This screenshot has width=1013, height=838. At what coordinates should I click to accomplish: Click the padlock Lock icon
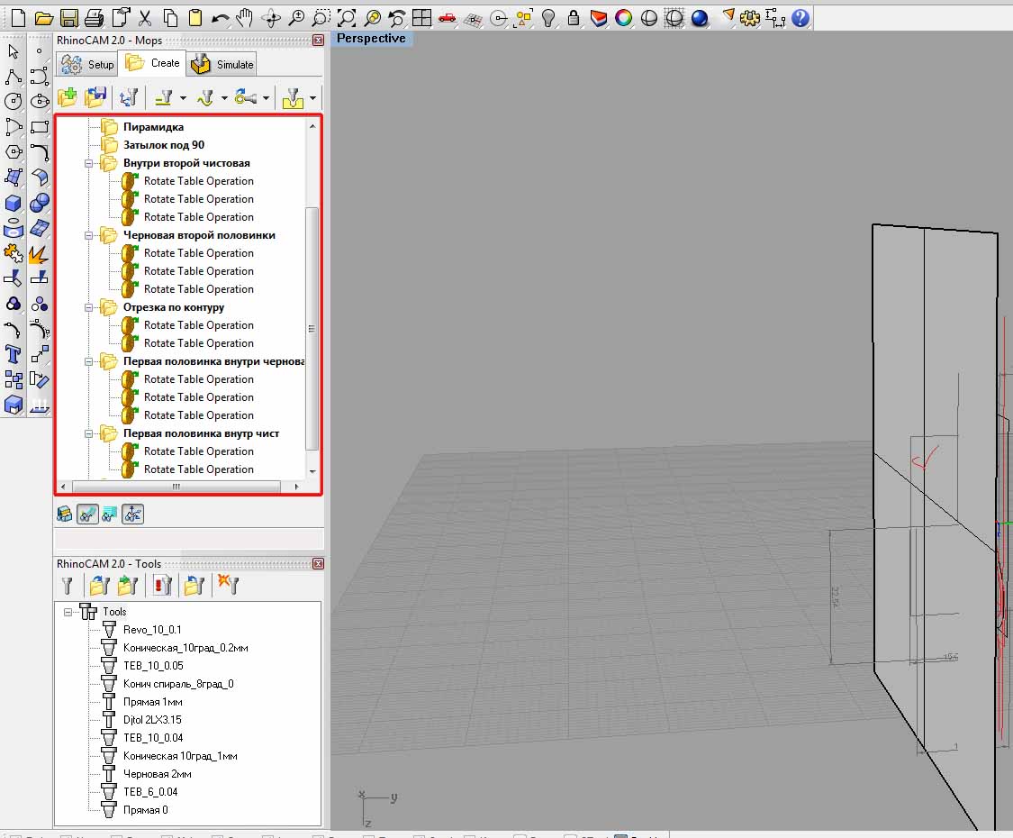[x=573, y=17]
